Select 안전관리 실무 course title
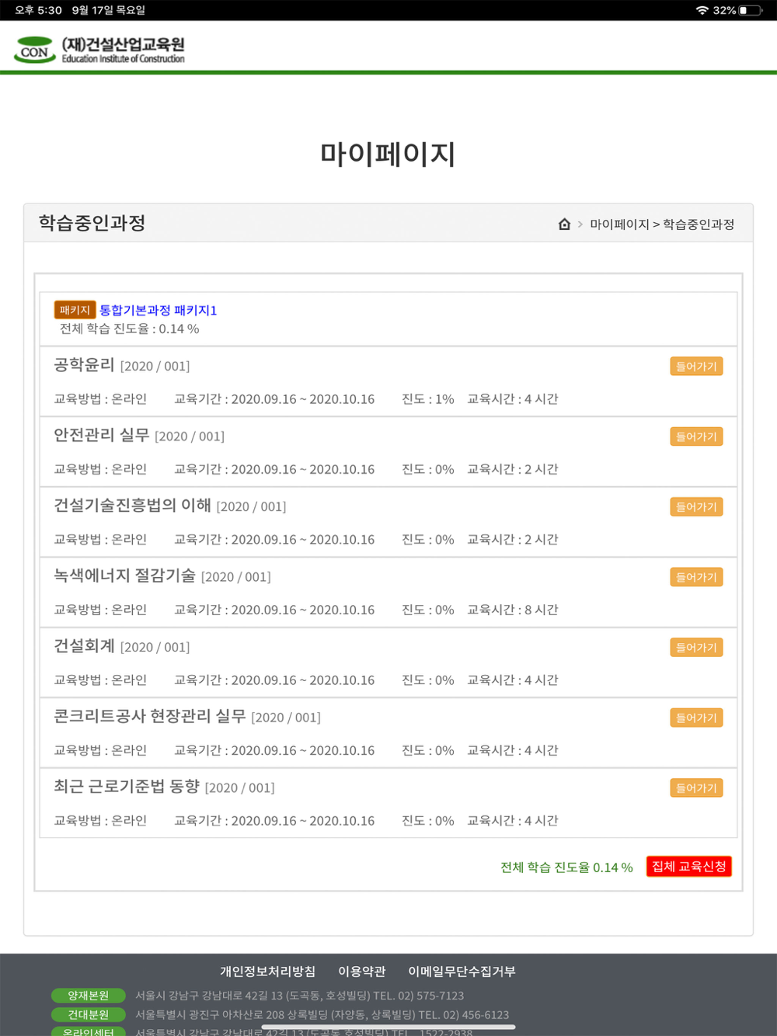The height and width of the screenshot is (1036, 777). (102, 435)
